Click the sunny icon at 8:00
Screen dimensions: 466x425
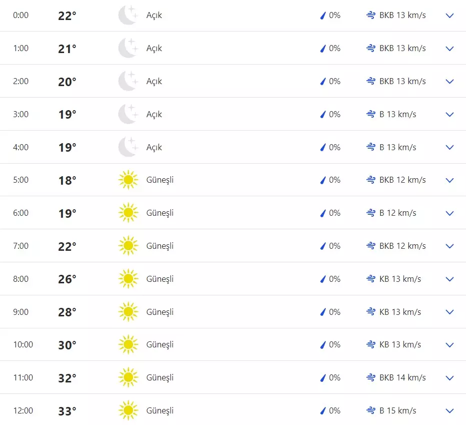coord(128,279)
